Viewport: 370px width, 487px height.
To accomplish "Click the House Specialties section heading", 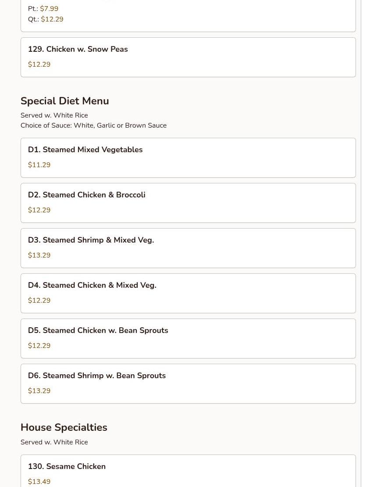I will (x=64, y=427).
